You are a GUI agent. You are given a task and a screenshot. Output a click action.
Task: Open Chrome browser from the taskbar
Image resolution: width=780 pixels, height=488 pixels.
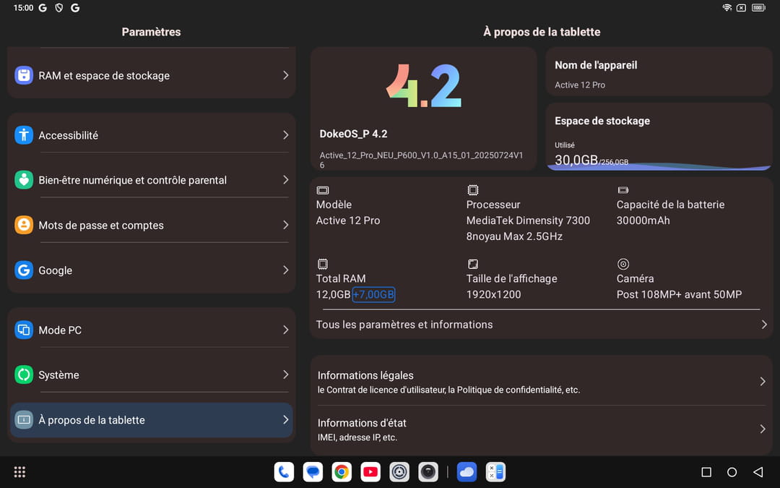click(342, 472)
